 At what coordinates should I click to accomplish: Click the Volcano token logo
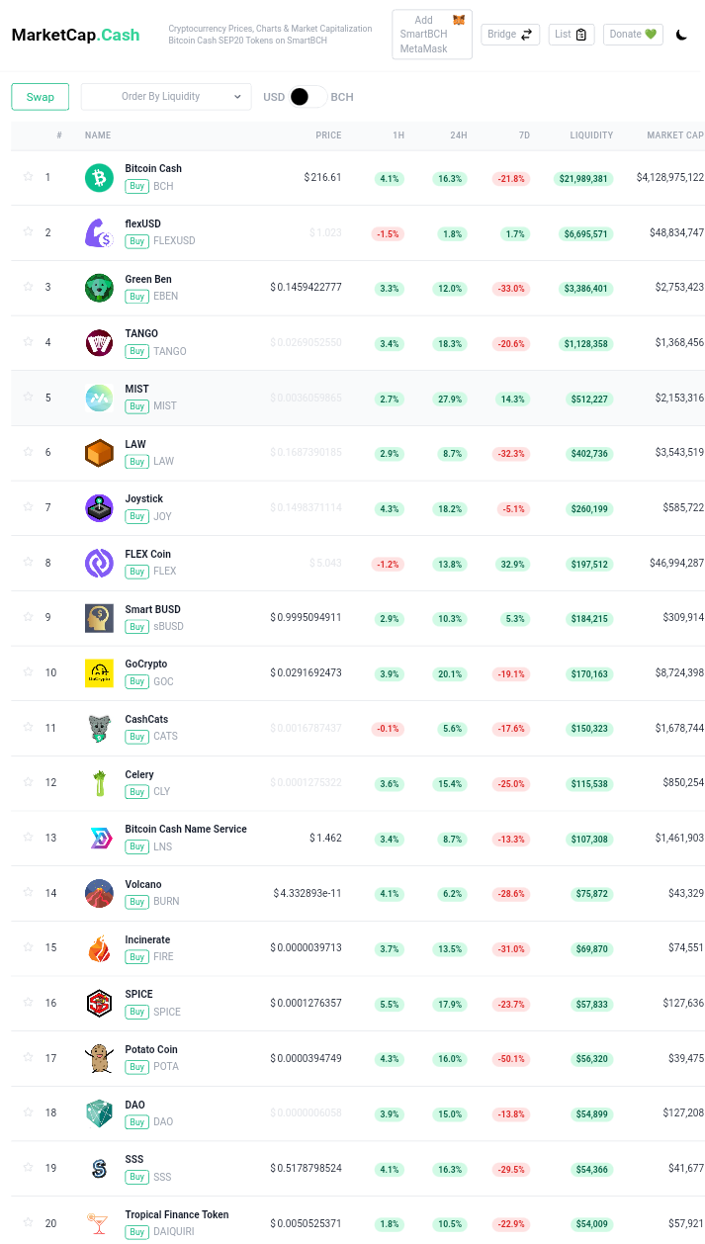tap(99, 893)
